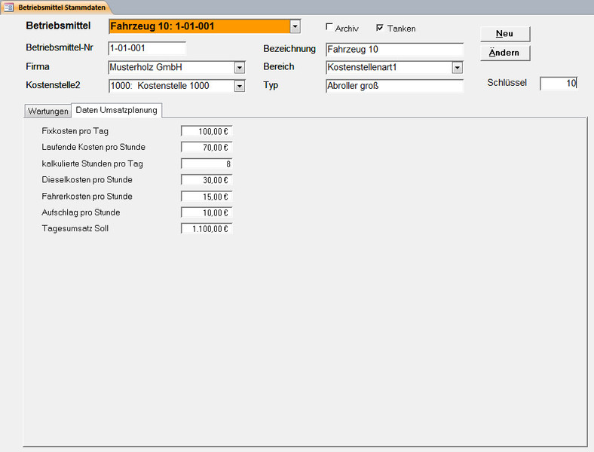Focus the Schlüssel field showing 10
The height and width of the screenshot is (452, 594).
pyautogui.click(x=559, y=84)
